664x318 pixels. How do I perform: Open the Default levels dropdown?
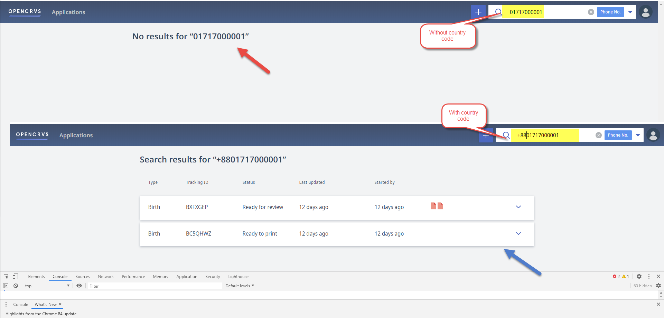coord(240,286)
